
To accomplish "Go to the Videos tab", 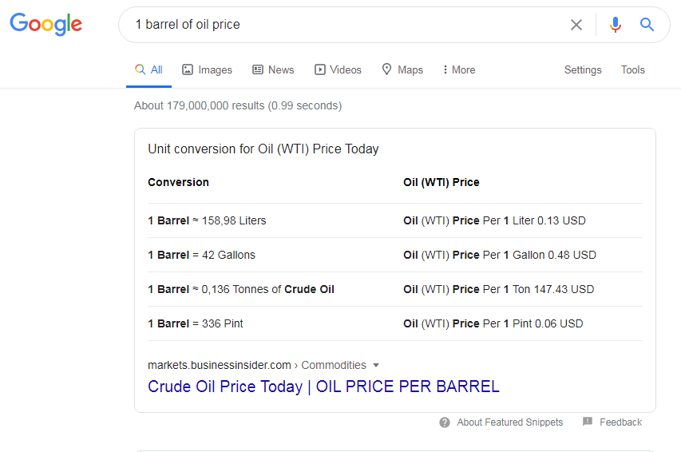I will (338, 69).
